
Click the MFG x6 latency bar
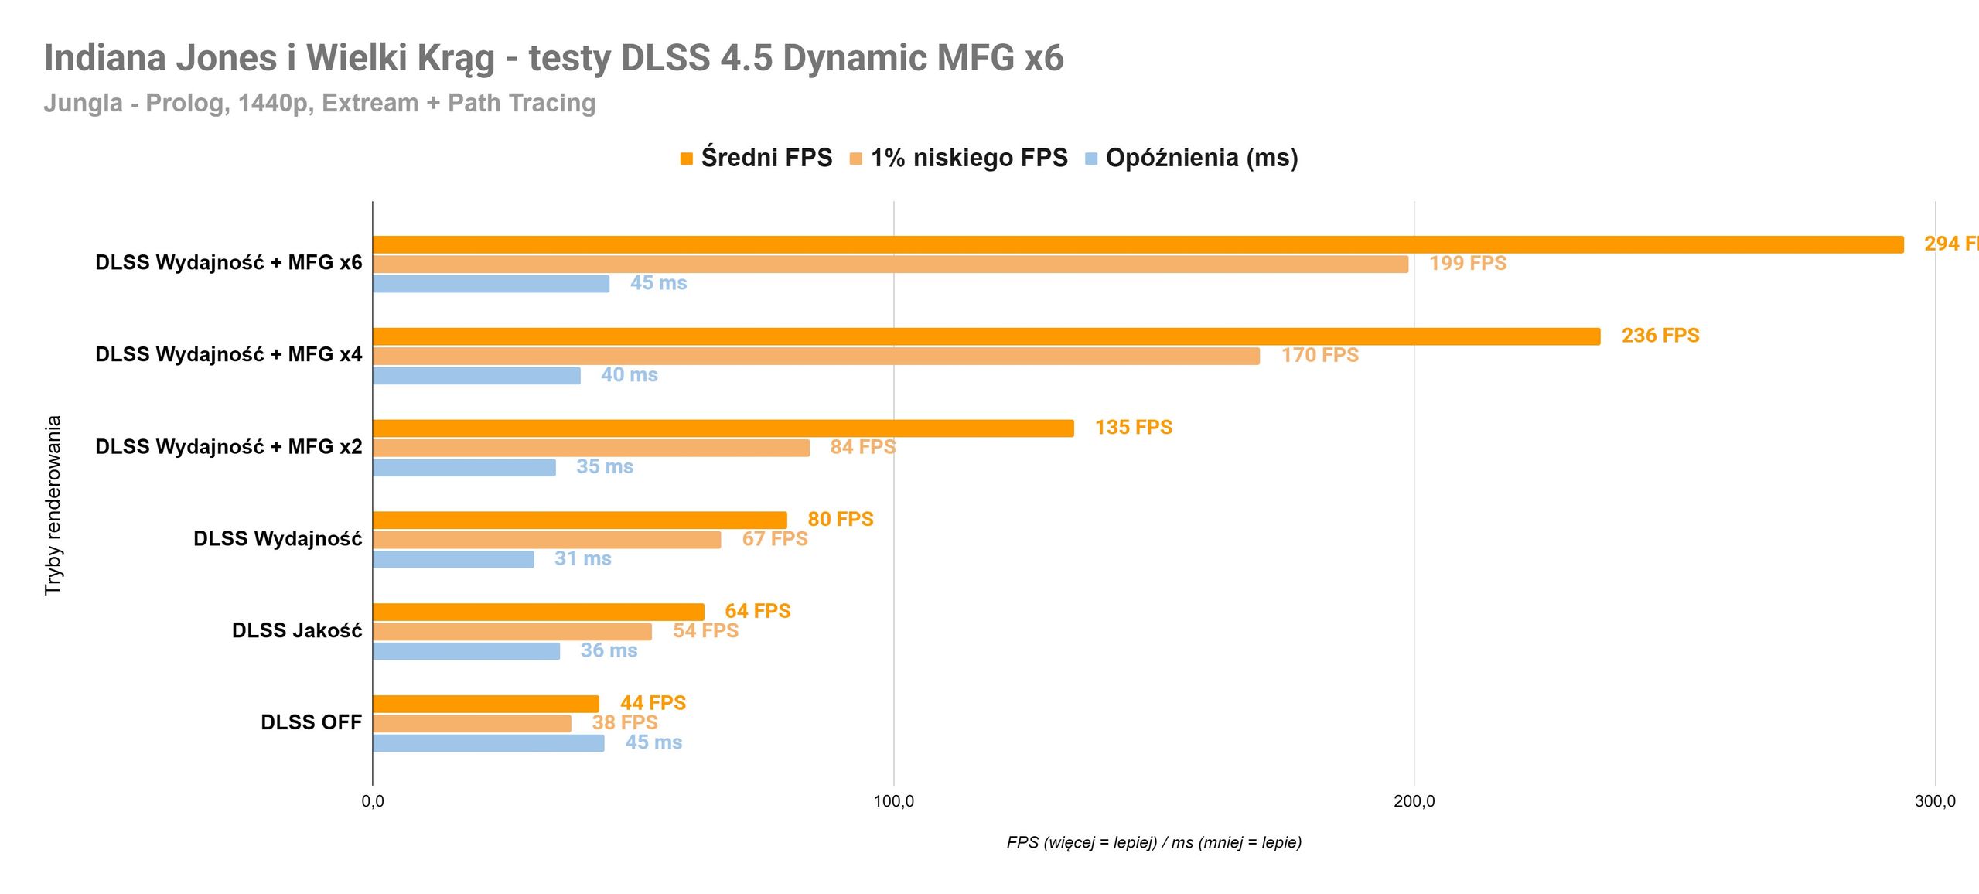click(491, 284)
